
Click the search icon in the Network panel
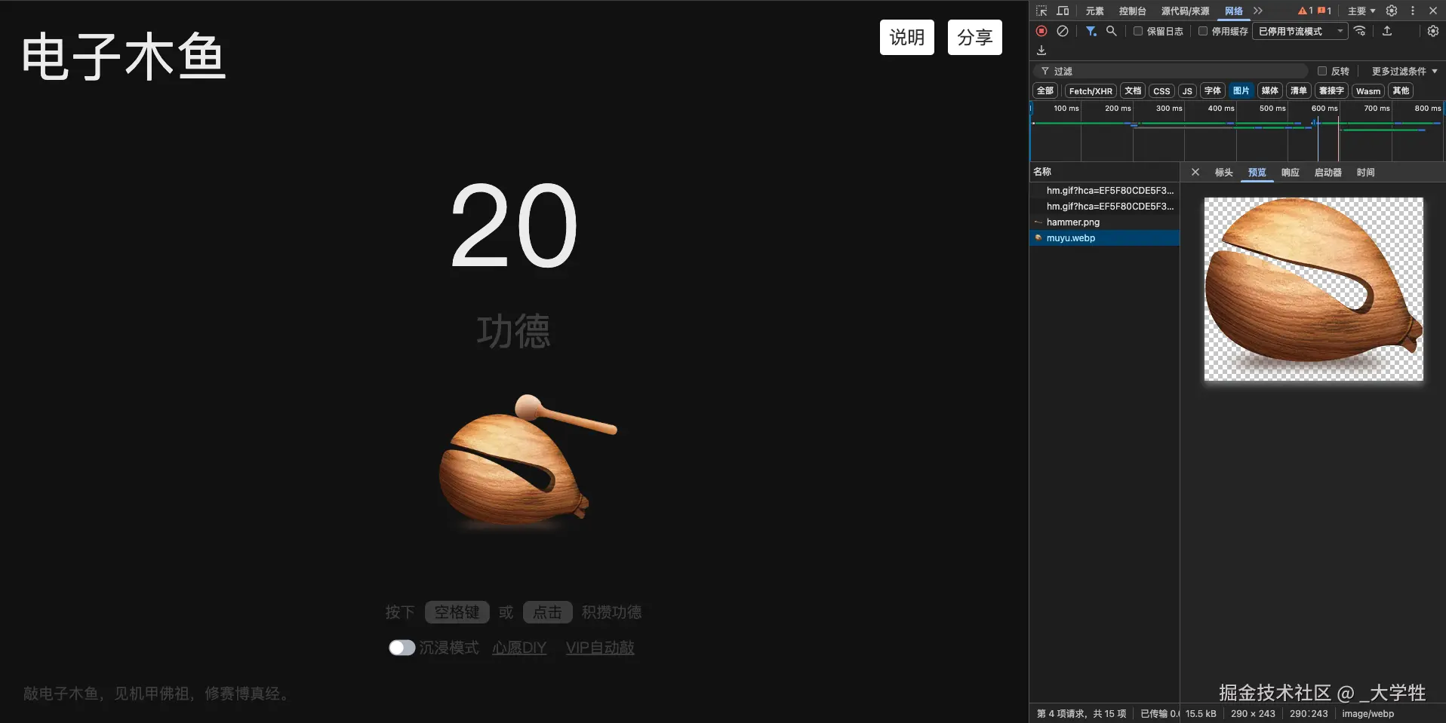click(x=1111, y=31)
